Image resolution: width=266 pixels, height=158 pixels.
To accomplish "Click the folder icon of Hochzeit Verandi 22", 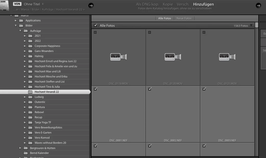I will pyautogui.click(x=30, y=92).
